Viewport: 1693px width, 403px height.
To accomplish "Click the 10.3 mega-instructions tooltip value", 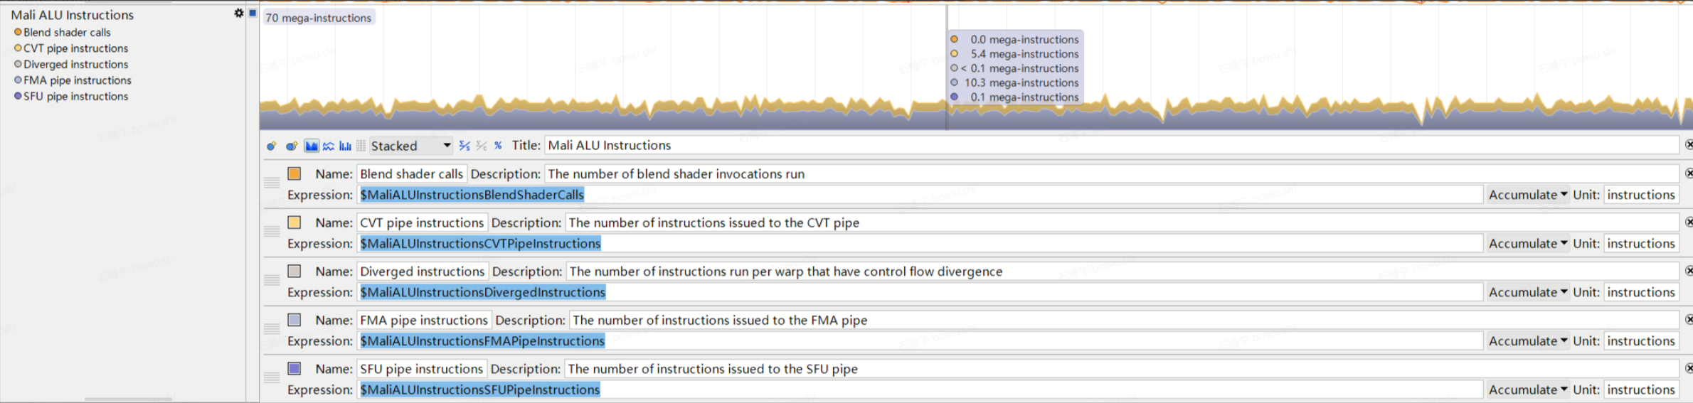I will tap(1021, 82).
